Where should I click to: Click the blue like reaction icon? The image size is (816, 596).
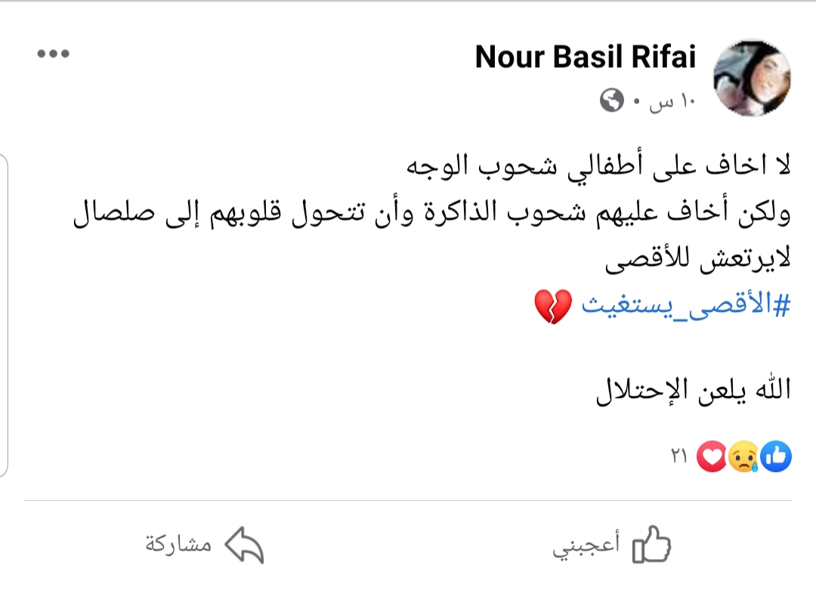click(775, 456)
